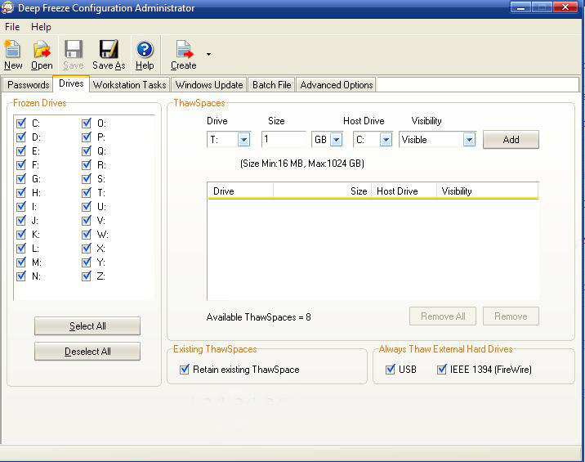Click the 'Available ThawSpaces = 8' text
The height and width of the screenshot is (462, 585).
(258, 317)
